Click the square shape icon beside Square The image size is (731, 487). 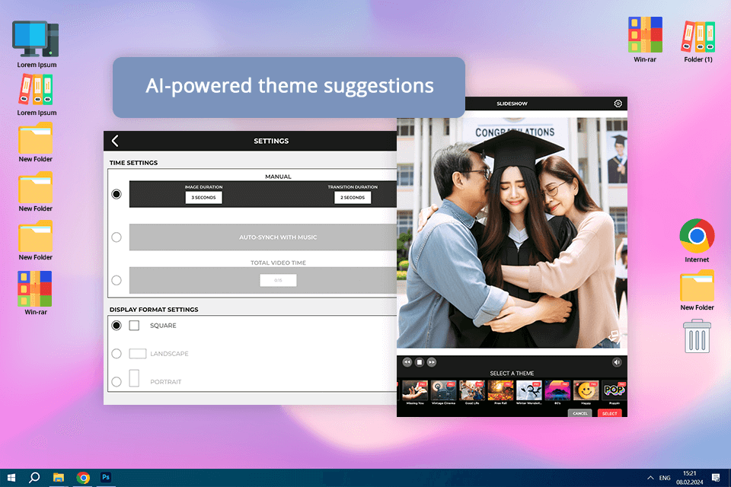[x=134, y=325]
